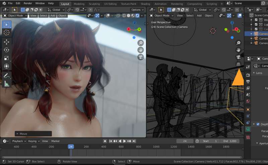Open the World properties tab (red globe)
Screen dimensions: 268x165
[x=248, y=101]
